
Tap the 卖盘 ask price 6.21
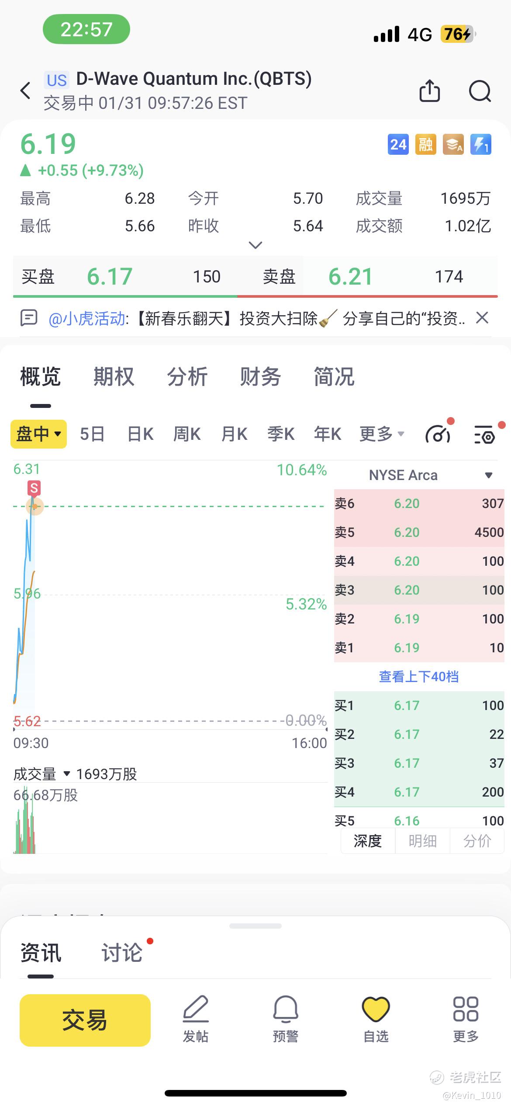350,276
